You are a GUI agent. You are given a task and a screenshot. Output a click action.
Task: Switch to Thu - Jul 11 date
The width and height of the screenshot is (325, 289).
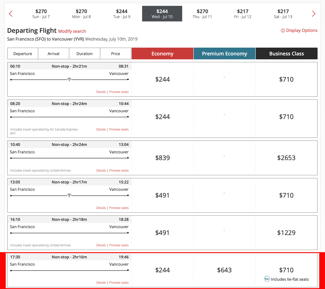coord(202,14)
